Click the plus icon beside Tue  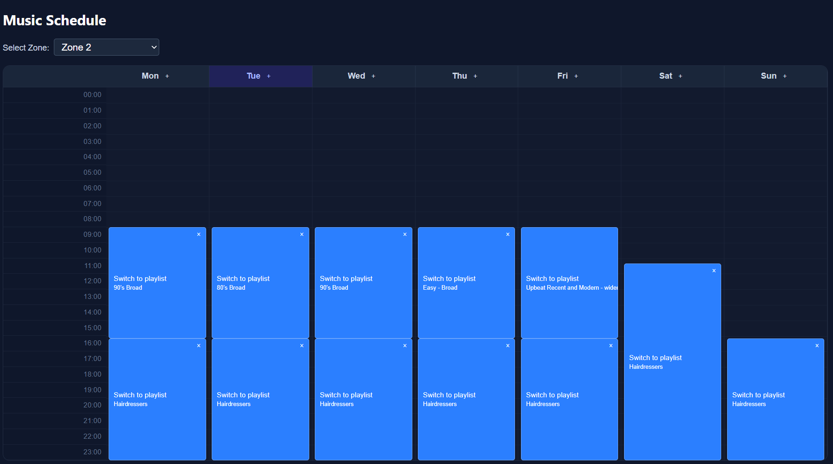pyautogui.click(x=269, y=76)
